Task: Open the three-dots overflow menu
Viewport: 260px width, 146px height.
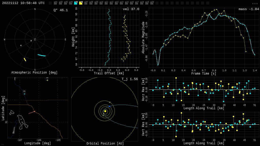Action: coord(255,3)
